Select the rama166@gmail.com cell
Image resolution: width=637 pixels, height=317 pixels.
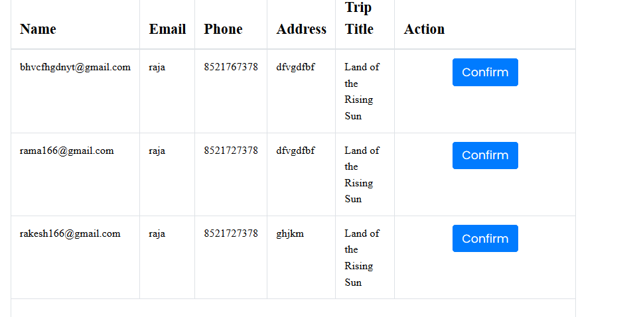[67, 151]
